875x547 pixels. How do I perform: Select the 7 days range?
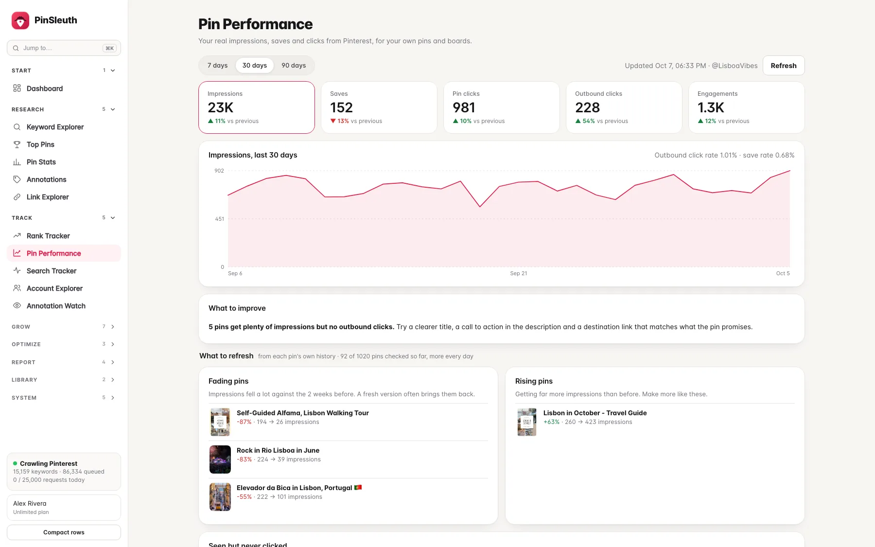coord(217,66)
